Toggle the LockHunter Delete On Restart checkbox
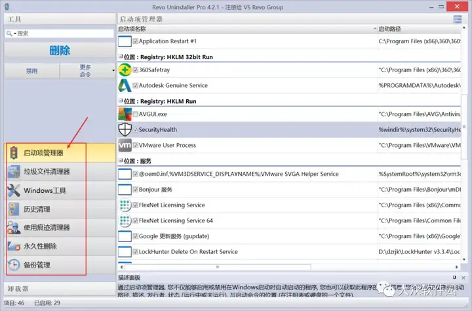This screenshot has width=472, height=311. [x=136, y=252]
